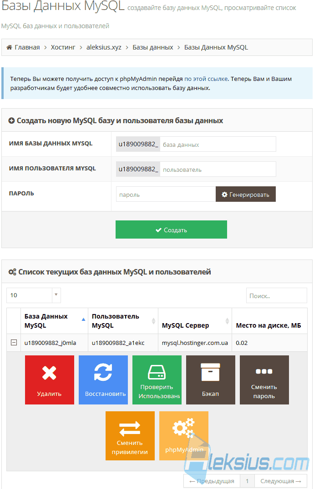Click the red Удалить delete tile
Viewport: 314px width, 489px height.
(x=49, y=379)
